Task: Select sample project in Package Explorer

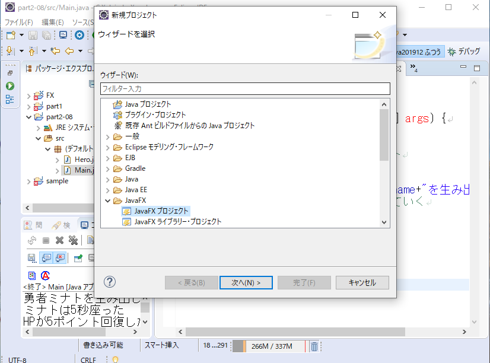Action: [51, 181]
